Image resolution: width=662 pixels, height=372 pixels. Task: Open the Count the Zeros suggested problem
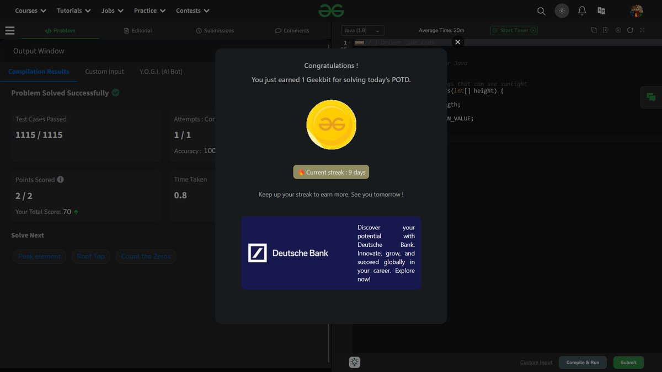146,256
